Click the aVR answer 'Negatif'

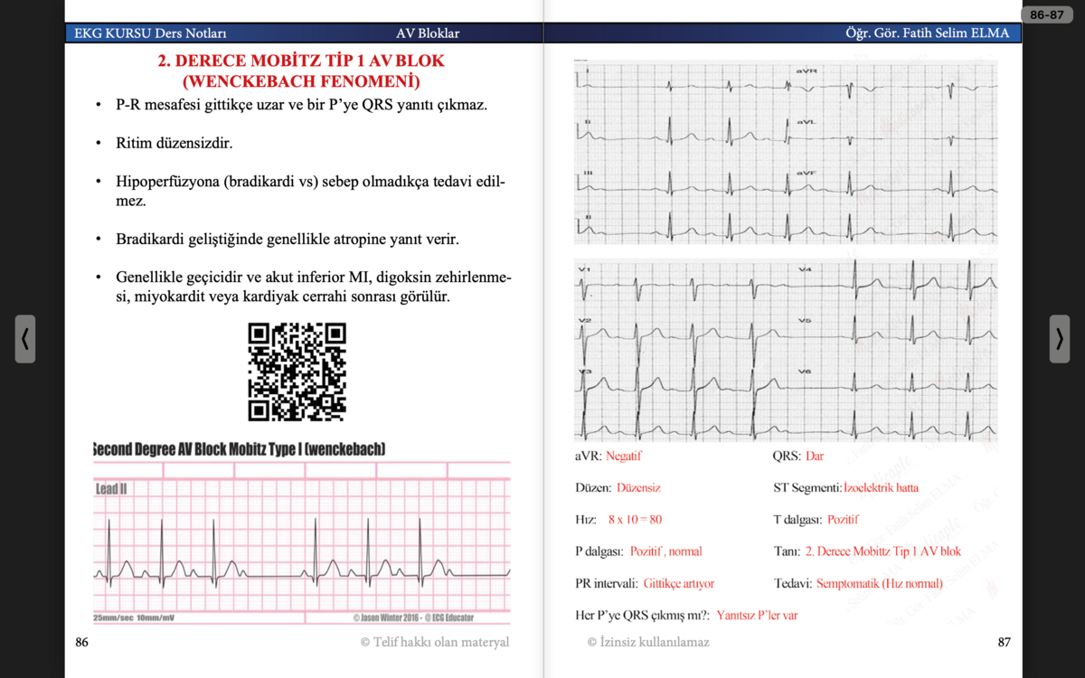pyautogui.click(x=623, y=456)
